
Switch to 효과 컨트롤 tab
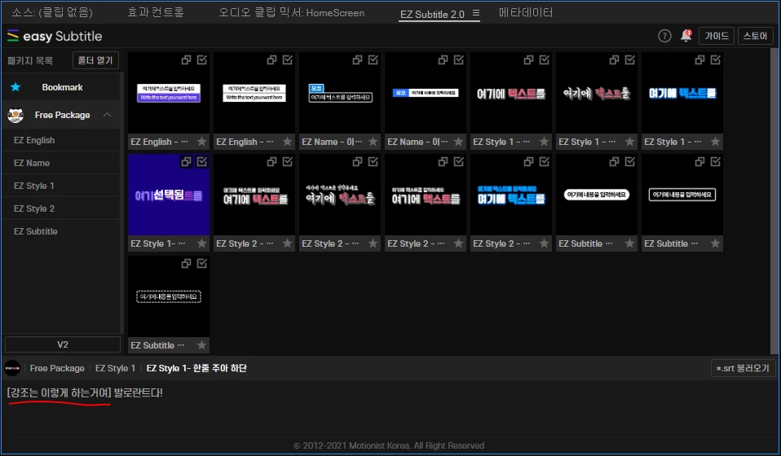pos(156,12)
